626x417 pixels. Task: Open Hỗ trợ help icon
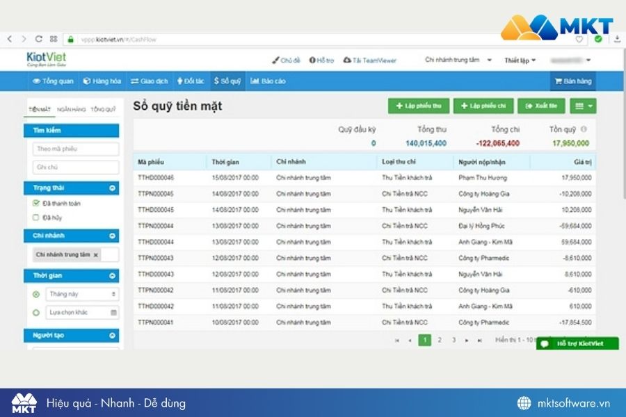312,60
